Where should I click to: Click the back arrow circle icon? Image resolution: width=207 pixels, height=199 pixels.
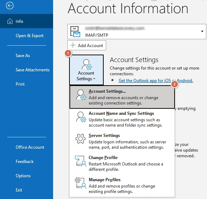[10, 6]
